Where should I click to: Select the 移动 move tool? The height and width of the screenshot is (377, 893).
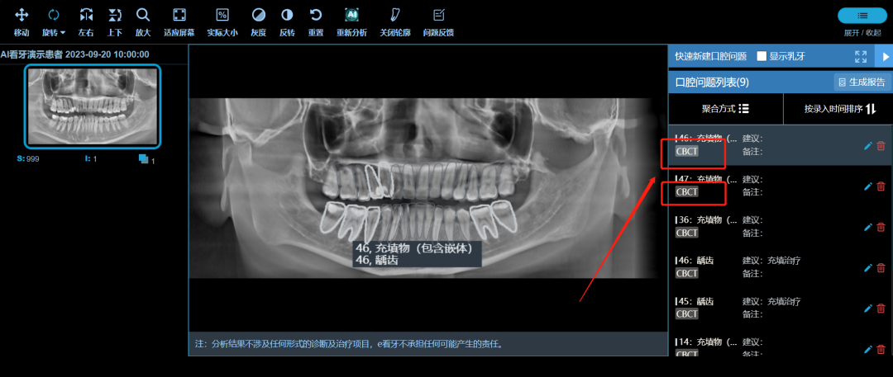pos(21,21)
